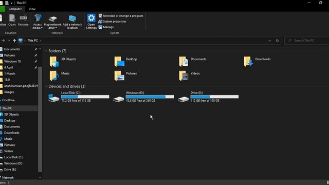
Task: Click navigation pane scroll down arrow
Action: [40, 178]
